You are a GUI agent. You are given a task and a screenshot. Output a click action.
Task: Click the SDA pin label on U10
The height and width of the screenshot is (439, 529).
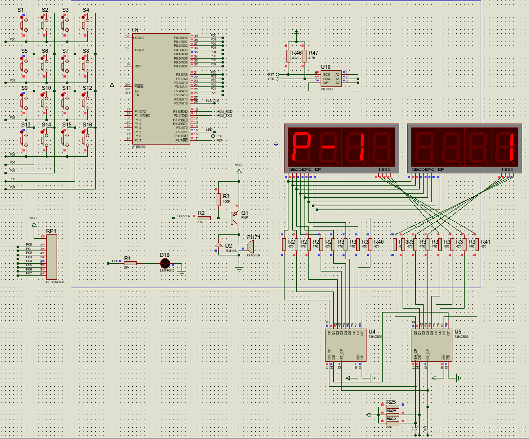(326, 79)
